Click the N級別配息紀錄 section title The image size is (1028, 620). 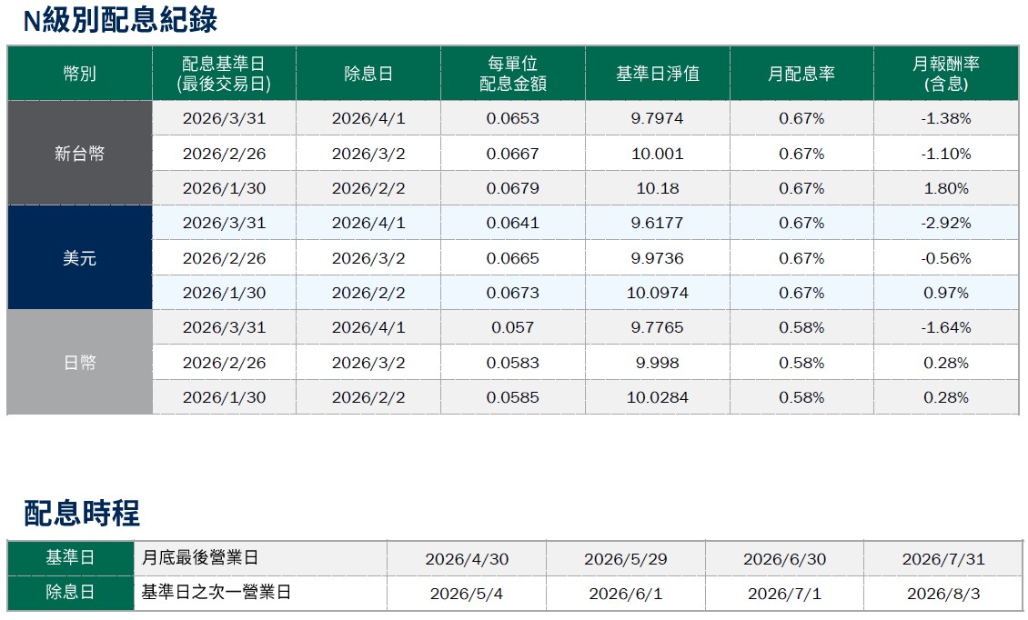[120, 20]
